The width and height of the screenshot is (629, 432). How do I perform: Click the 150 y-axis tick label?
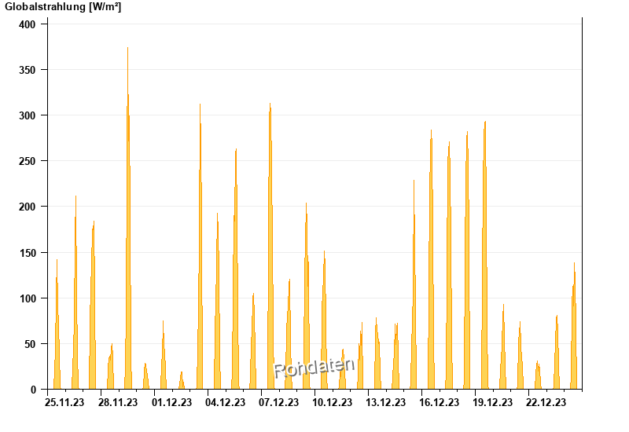point(28,253)
